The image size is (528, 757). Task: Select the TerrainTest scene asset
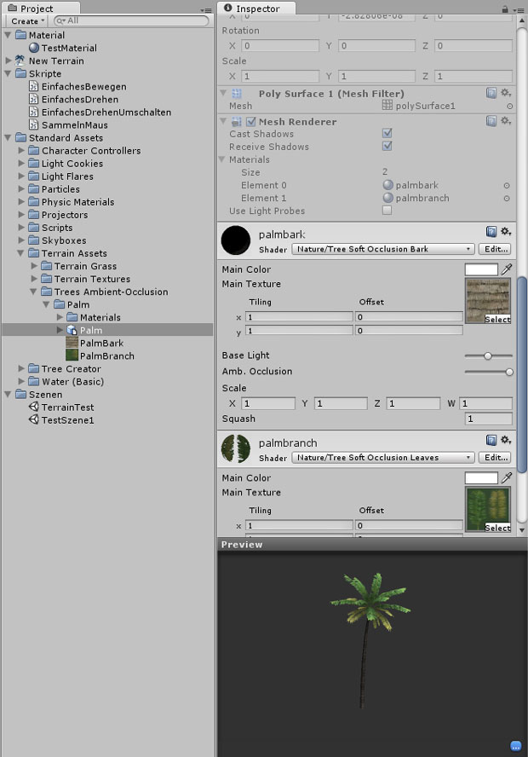coord(67,407)
